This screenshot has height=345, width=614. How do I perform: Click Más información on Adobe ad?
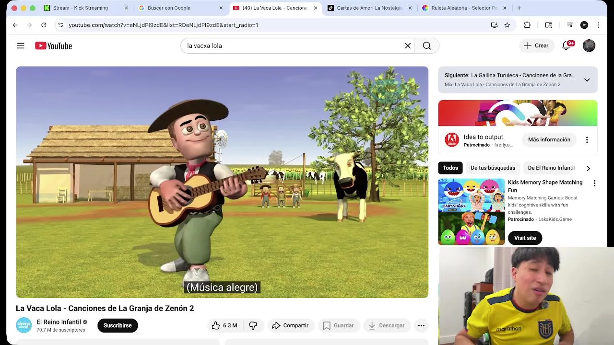coord(549,139)
